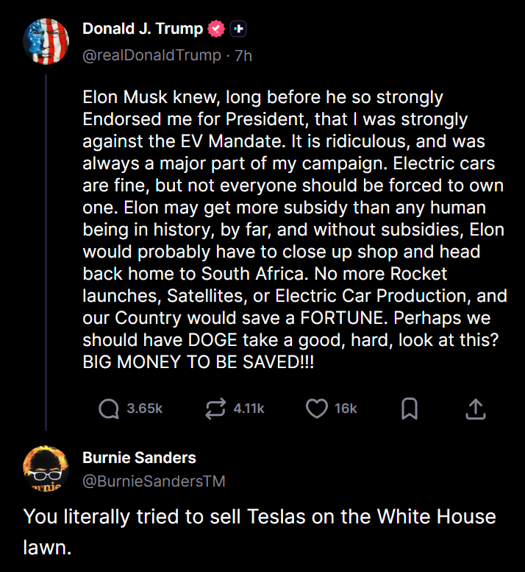
Task: Click the 7h post timestamp
Action: (x=243, y=55)
